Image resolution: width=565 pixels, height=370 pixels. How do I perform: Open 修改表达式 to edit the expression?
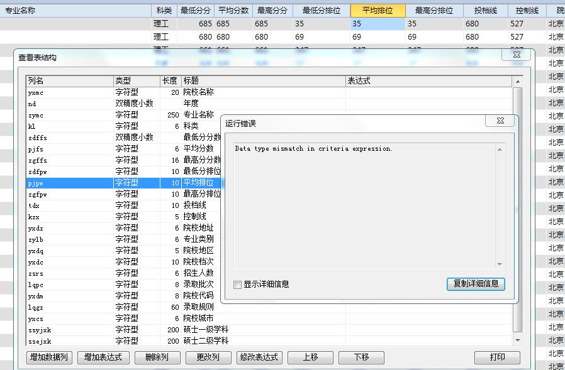point(259,357)
